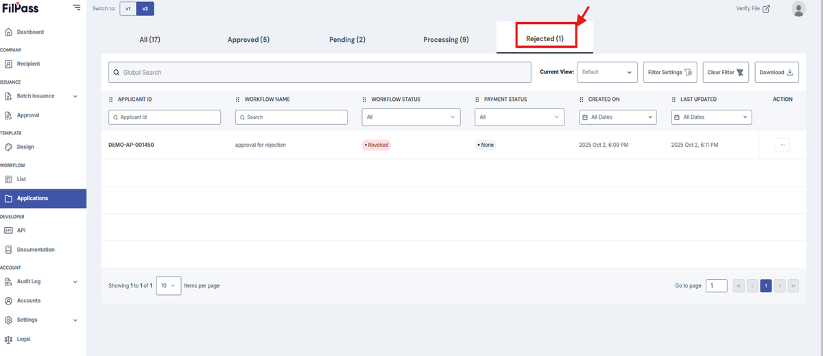Go to the next page
The width and height of the screenshot is (823, 356).
(x=780, y=285)
